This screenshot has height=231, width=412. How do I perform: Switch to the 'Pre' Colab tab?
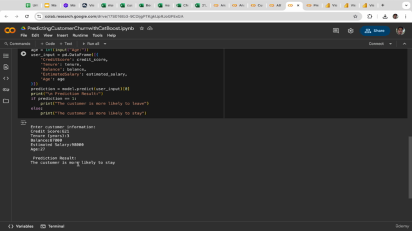pos(312,5)
